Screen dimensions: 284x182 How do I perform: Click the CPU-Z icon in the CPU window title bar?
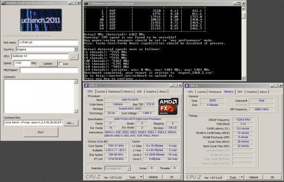coord(87,86)
